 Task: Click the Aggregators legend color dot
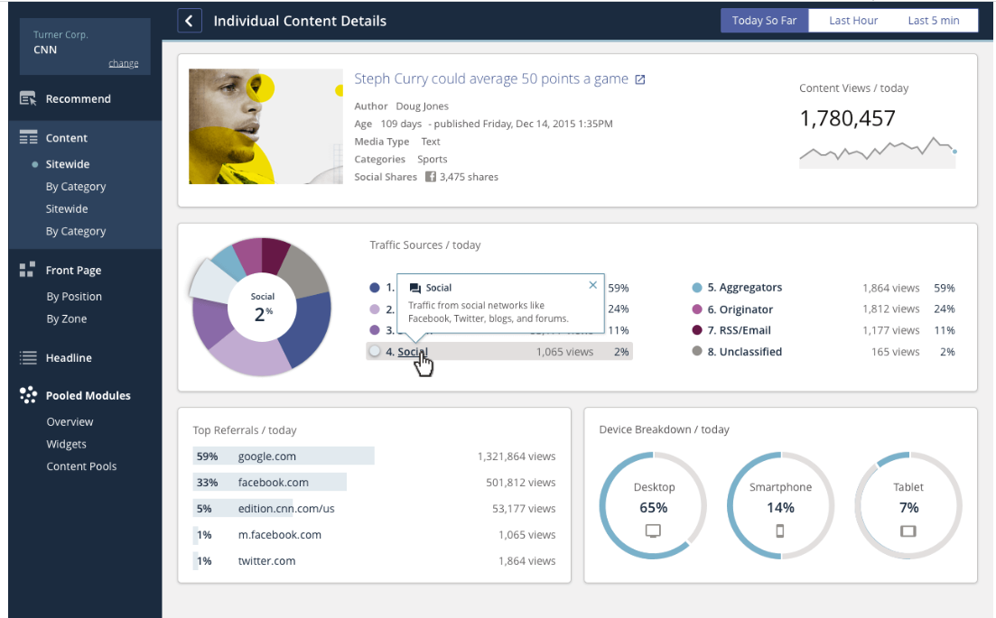[x=697, y=288]
